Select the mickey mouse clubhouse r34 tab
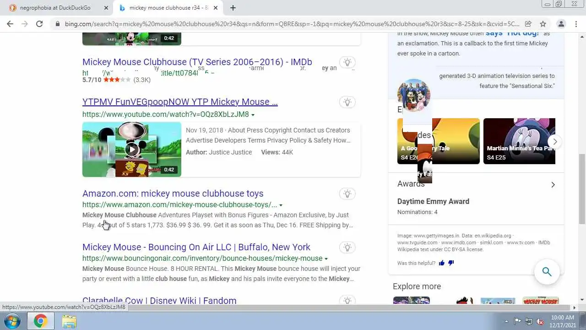This screenshot has width=586, height=330. [x=165, y=8]
